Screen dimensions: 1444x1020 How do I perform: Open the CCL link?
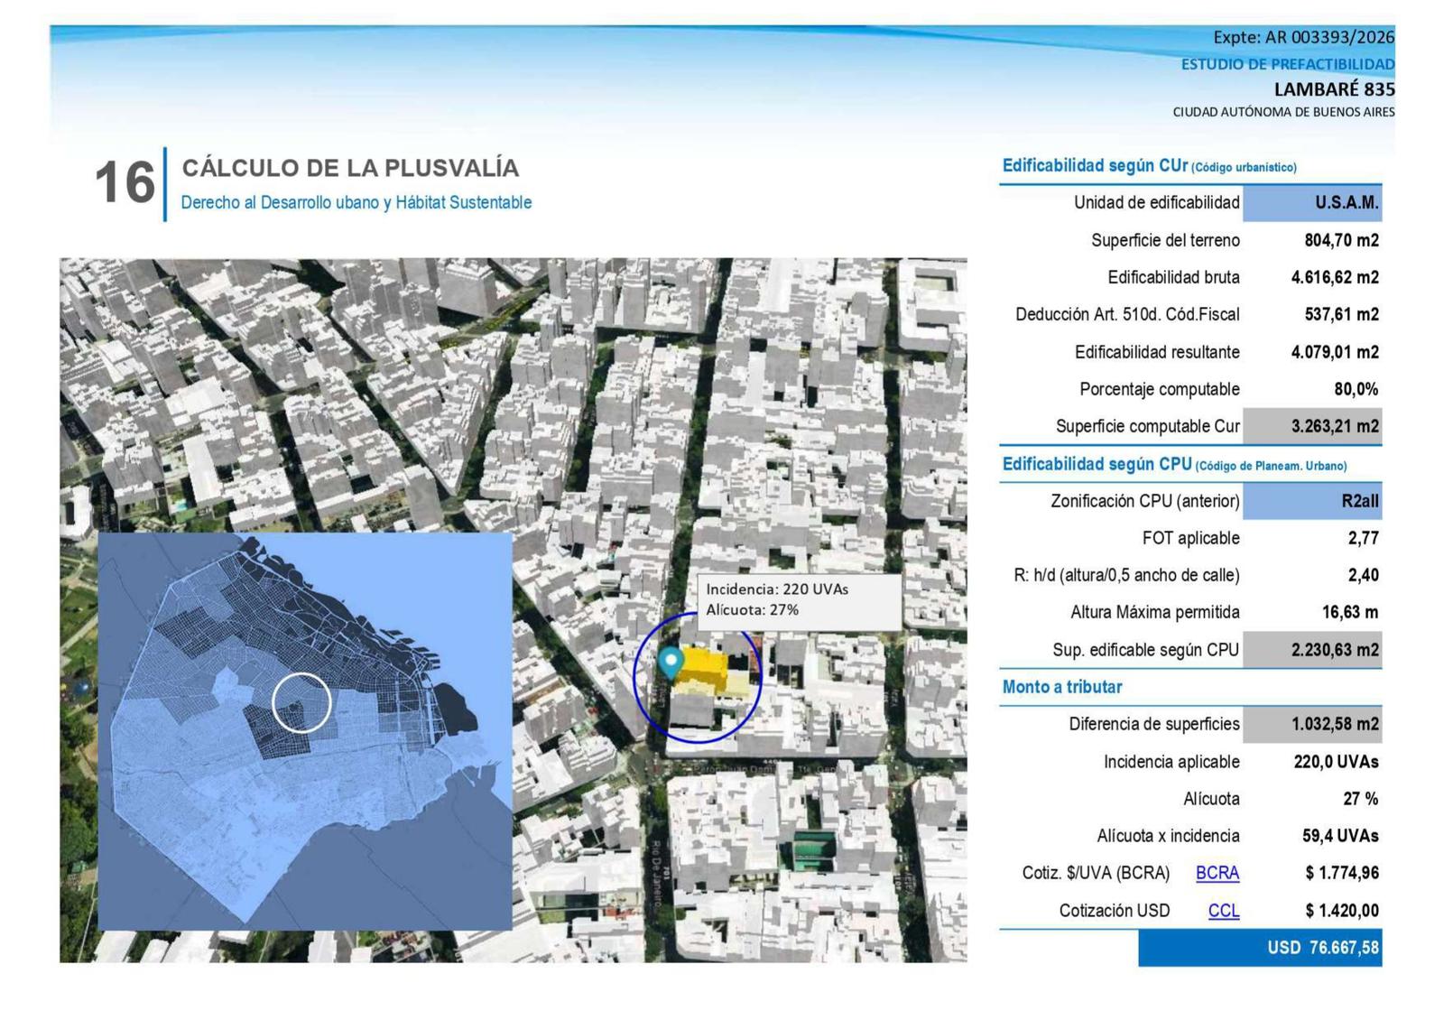click(1223, 911)
